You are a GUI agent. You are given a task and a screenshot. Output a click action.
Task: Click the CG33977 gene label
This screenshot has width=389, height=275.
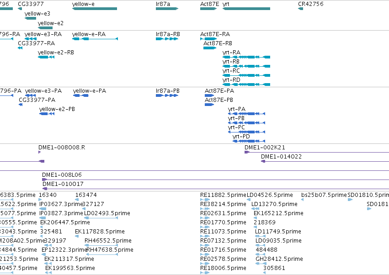click(31, 4)
